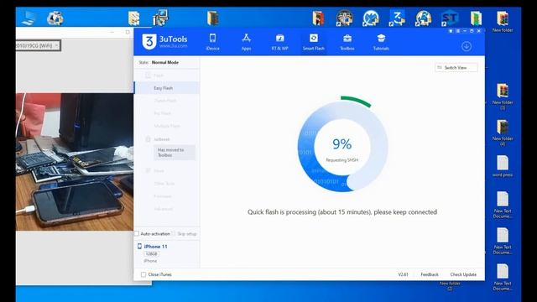Image resolution: width=537 pixels, height=302 pixels.
Task: Click the 3uTools shield logo
Action: coord(149,42)
